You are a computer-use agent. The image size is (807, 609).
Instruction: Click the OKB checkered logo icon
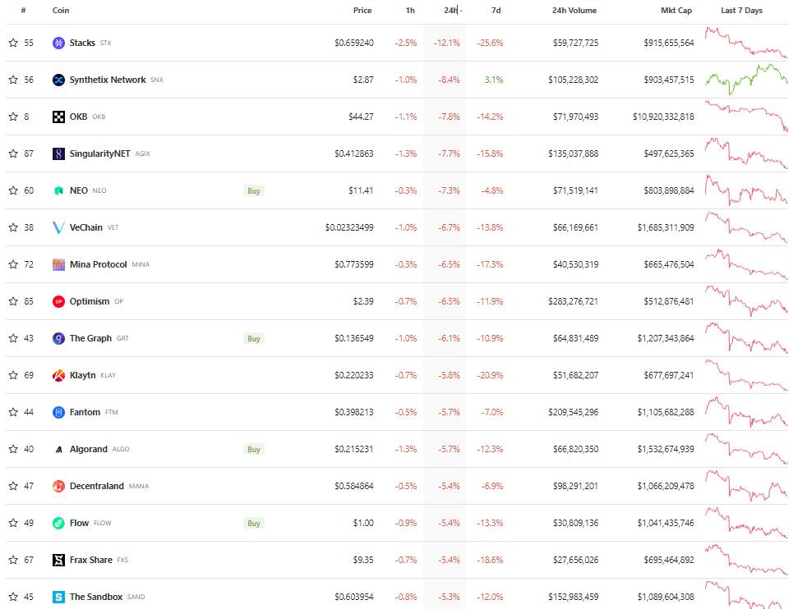tap(58, 117)
